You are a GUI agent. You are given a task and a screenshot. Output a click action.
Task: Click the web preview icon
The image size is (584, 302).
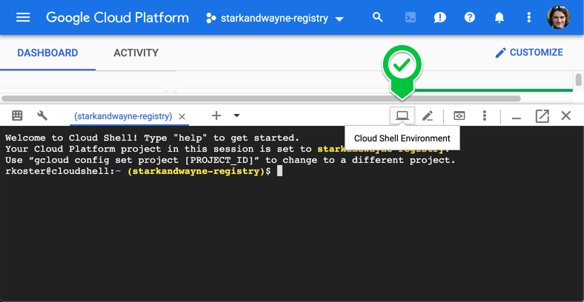coord(459,115)
